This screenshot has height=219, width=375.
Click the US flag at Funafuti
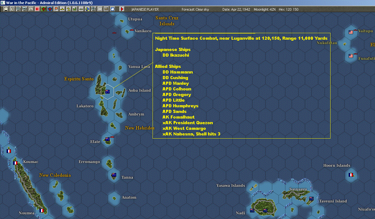click(x=351, y=56)
